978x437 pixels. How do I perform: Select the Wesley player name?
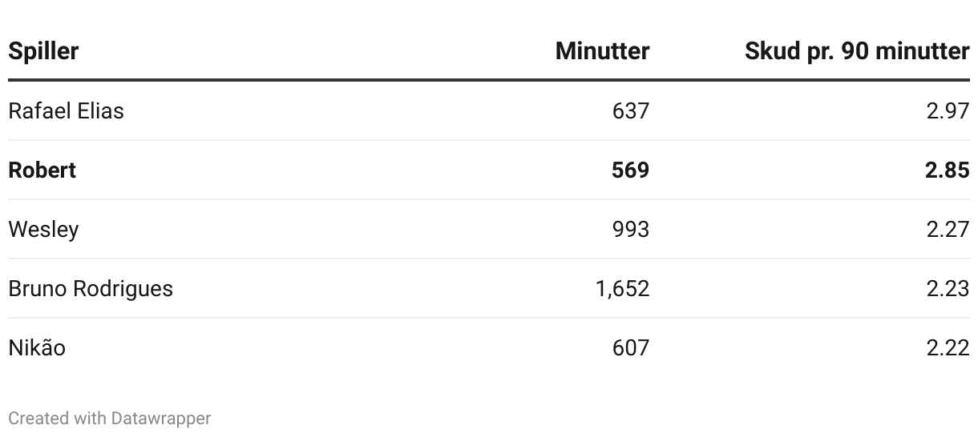click(x=43, y=230)
